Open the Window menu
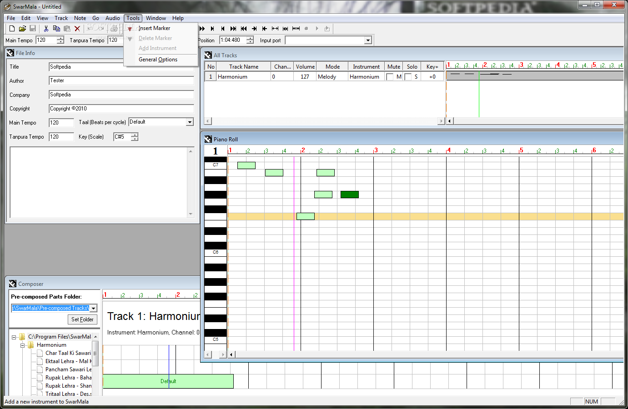 (x=156, y=18)
